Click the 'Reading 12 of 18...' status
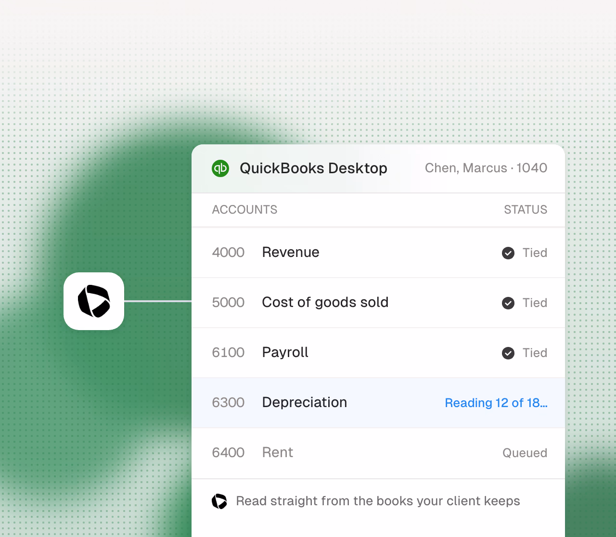The width and height of the screenshot is (616, 537). point(496,403)
